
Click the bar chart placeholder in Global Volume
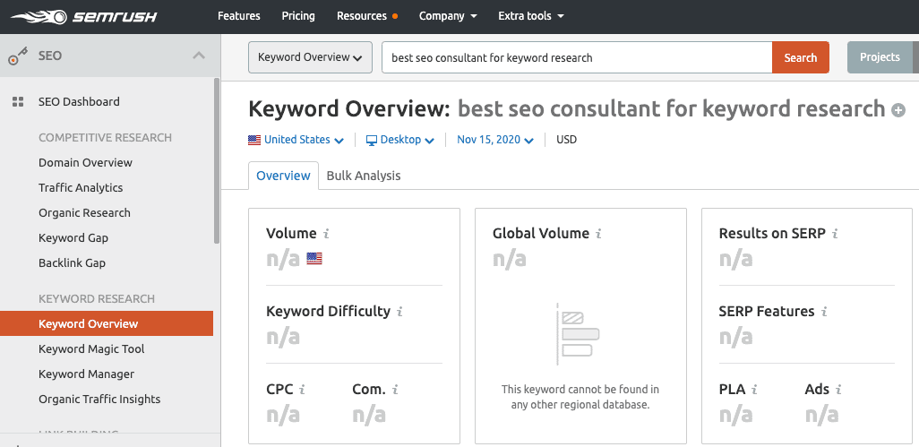point(578,334)
